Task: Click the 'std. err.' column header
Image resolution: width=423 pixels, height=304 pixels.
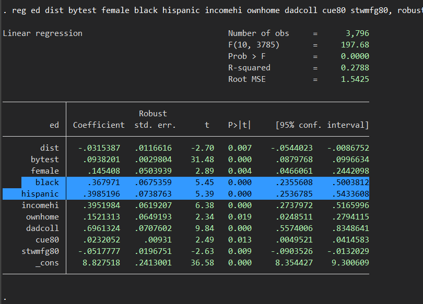Action: pyautogui.click(x=155, y=125)
